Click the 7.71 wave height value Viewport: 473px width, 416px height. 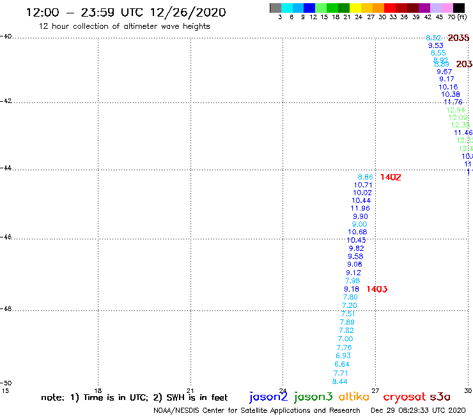[341, 373]
